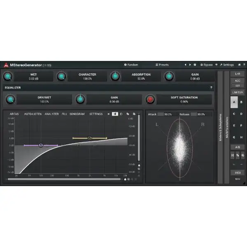Click the Wet knob
The image size is (247, 247).
tap(8, 76)
